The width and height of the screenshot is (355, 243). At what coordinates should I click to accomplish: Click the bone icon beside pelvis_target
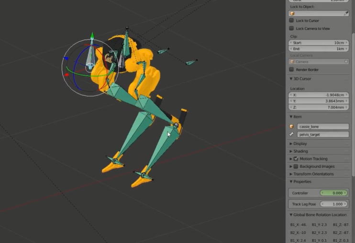pyautogui.click(x=292, y=135)
